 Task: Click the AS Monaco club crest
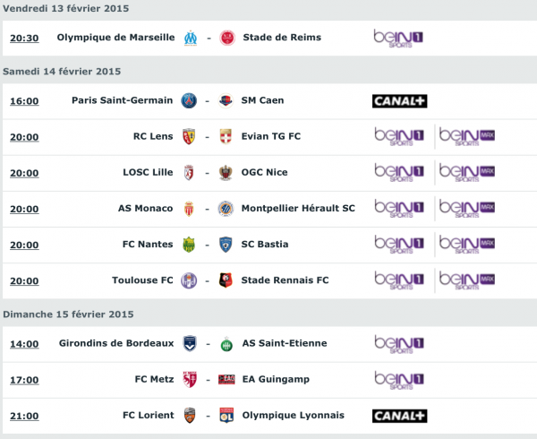188,208
